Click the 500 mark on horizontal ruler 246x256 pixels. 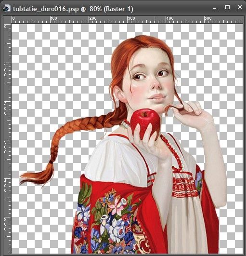[208, 18]
